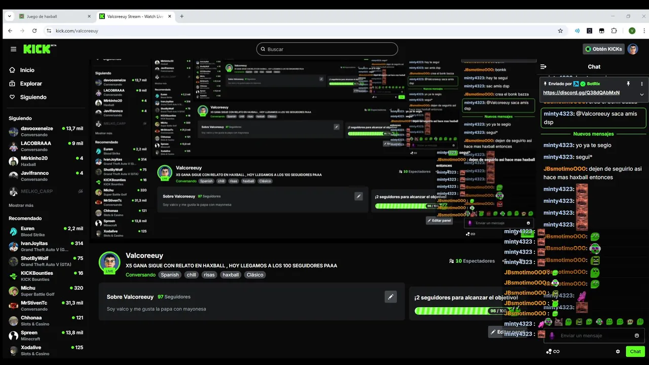Open offline MELKO_CARP channel
The height and width of the screenshot is (365, 649).
[46, 191]
